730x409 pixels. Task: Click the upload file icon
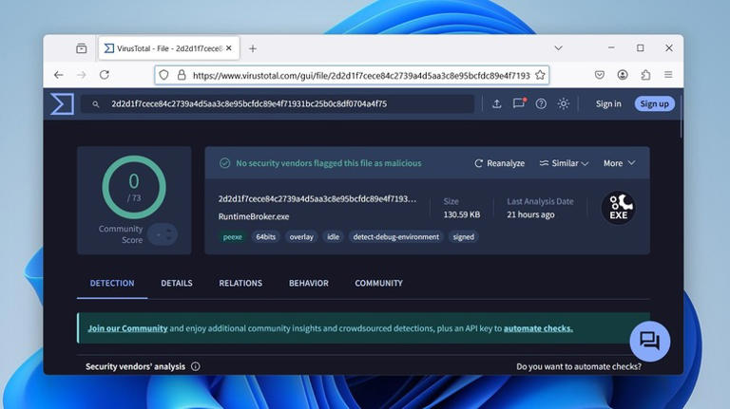point(496,103)
